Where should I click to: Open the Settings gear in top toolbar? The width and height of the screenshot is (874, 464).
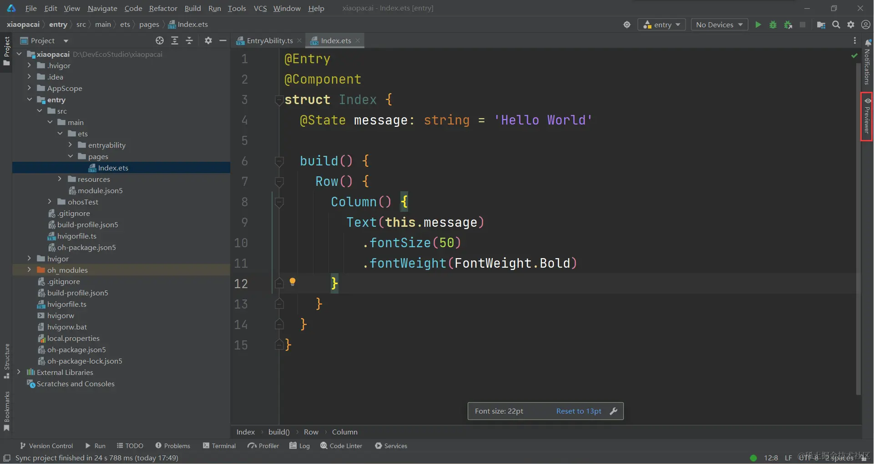pyautogui.click(x=851, y=25)
